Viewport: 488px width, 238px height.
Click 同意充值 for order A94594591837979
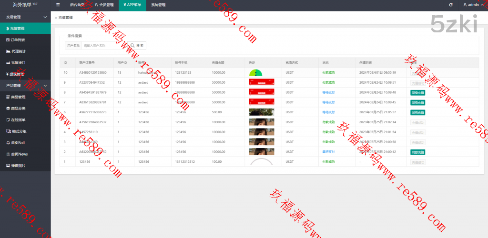(x=417, y=92)
